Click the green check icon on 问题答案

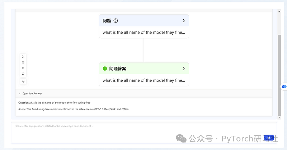coord(105,69)
